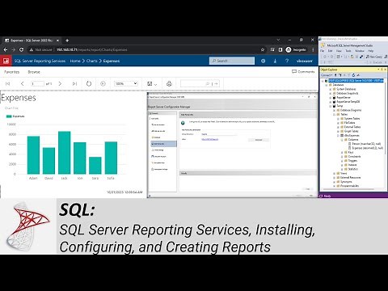Select the highlighted Web Portal URL sidebar item
388x291 pixels.
click(x=163, y=144)
